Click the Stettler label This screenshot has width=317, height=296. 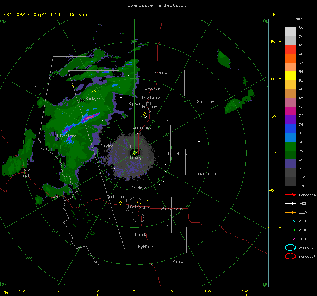click(205, 102)
